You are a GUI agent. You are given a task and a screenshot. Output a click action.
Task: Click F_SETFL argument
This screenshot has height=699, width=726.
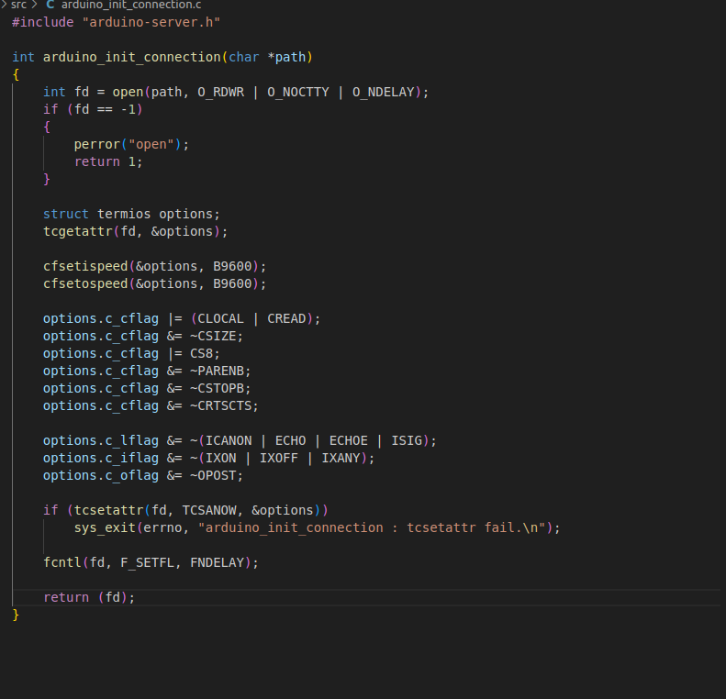click(147, 562)
